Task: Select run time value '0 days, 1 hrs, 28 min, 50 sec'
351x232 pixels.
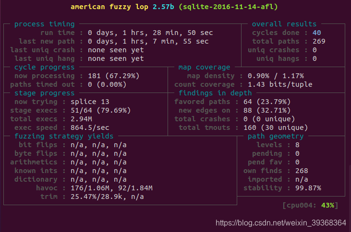Action: pyautogui.click(x=150, y=33)
